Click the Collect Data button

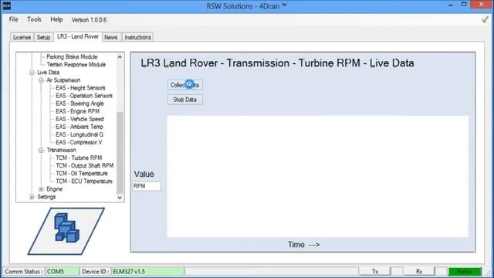(185, 85)
